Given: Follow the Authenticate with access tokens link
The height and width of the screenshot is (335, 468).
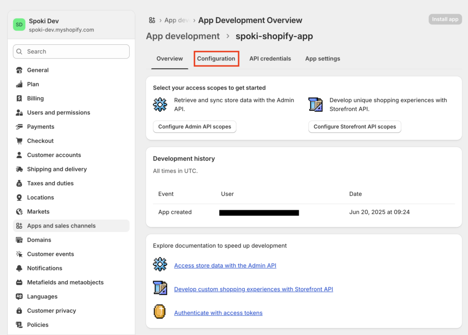Looking at the screenshot, I should [218, 313].
